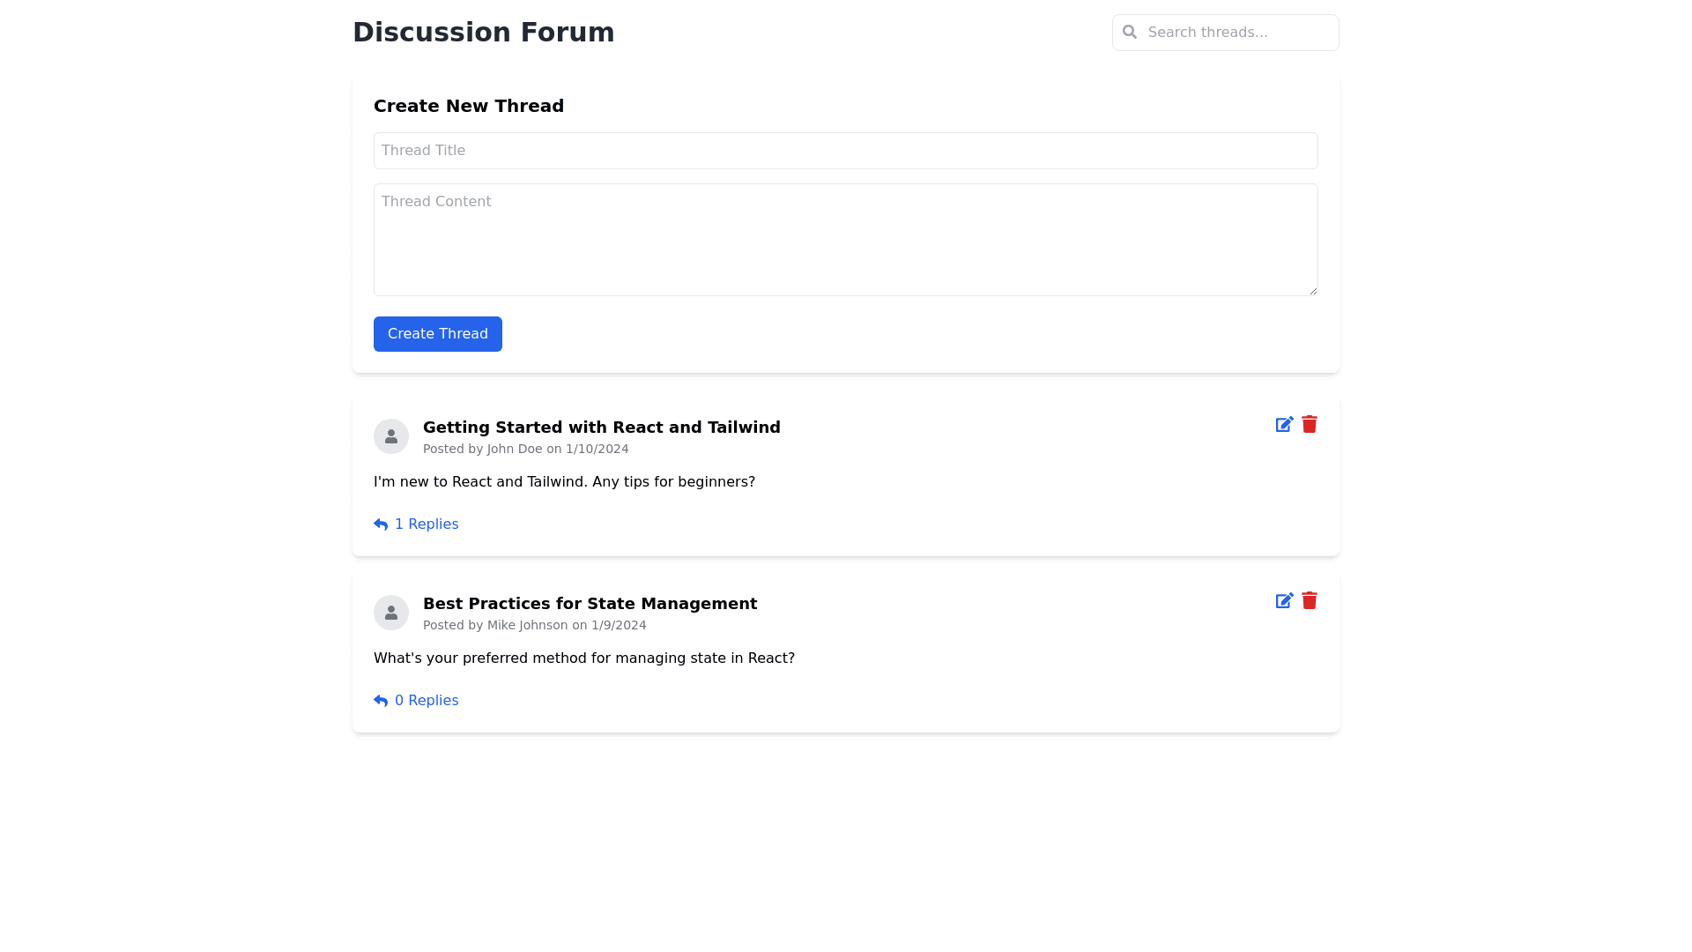
Task: Edit the State Management thread
Action: point(1284,601)
